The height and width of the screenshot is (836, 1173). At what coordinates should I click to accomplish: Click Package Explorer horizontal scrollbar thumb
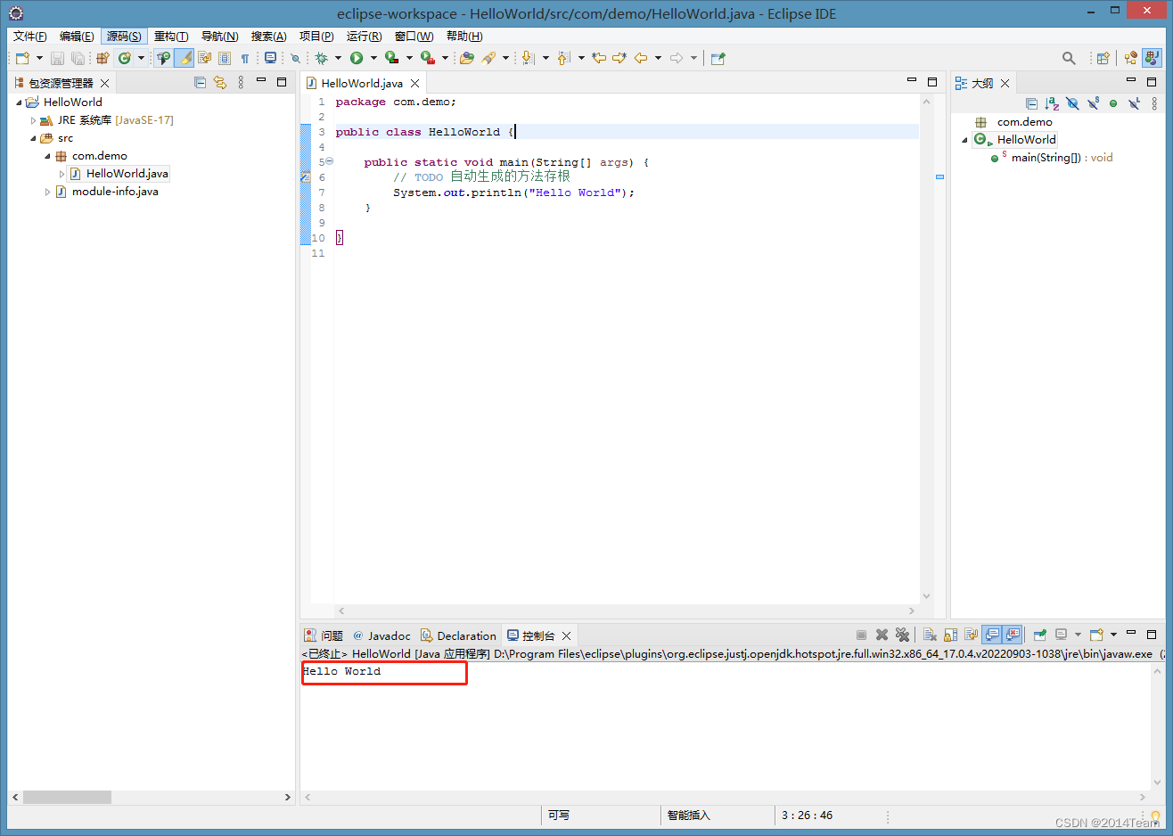[67, 797]
